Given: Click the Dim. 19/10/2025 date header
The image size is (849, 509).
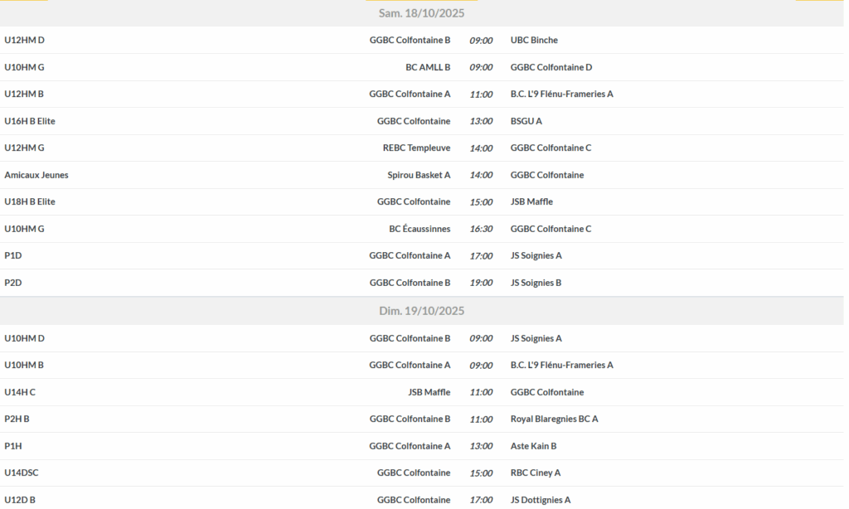Looking at the screenshot, I should tap(421, 311).
